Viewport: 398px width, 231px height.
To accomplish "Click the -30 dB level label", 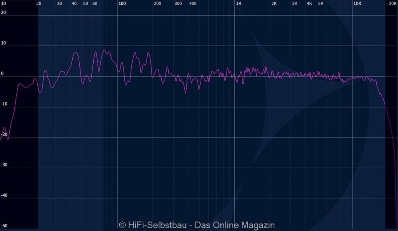I will [x=4, y=165].
